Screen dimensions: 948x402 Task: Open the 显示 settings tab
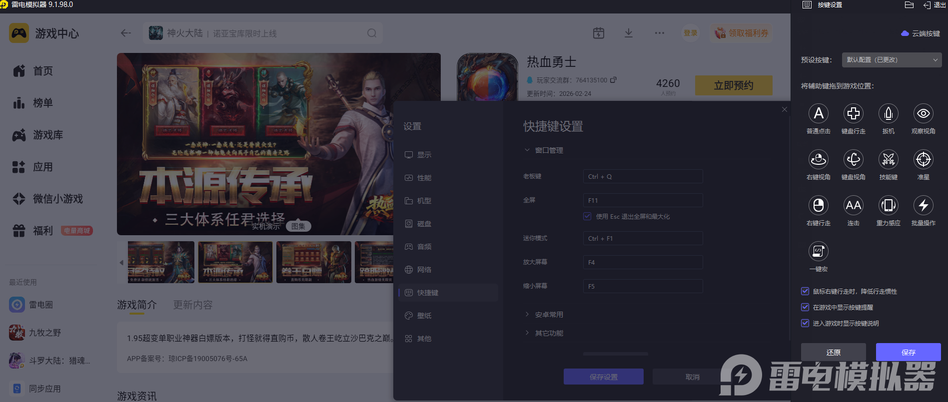(x=448, y=155)
